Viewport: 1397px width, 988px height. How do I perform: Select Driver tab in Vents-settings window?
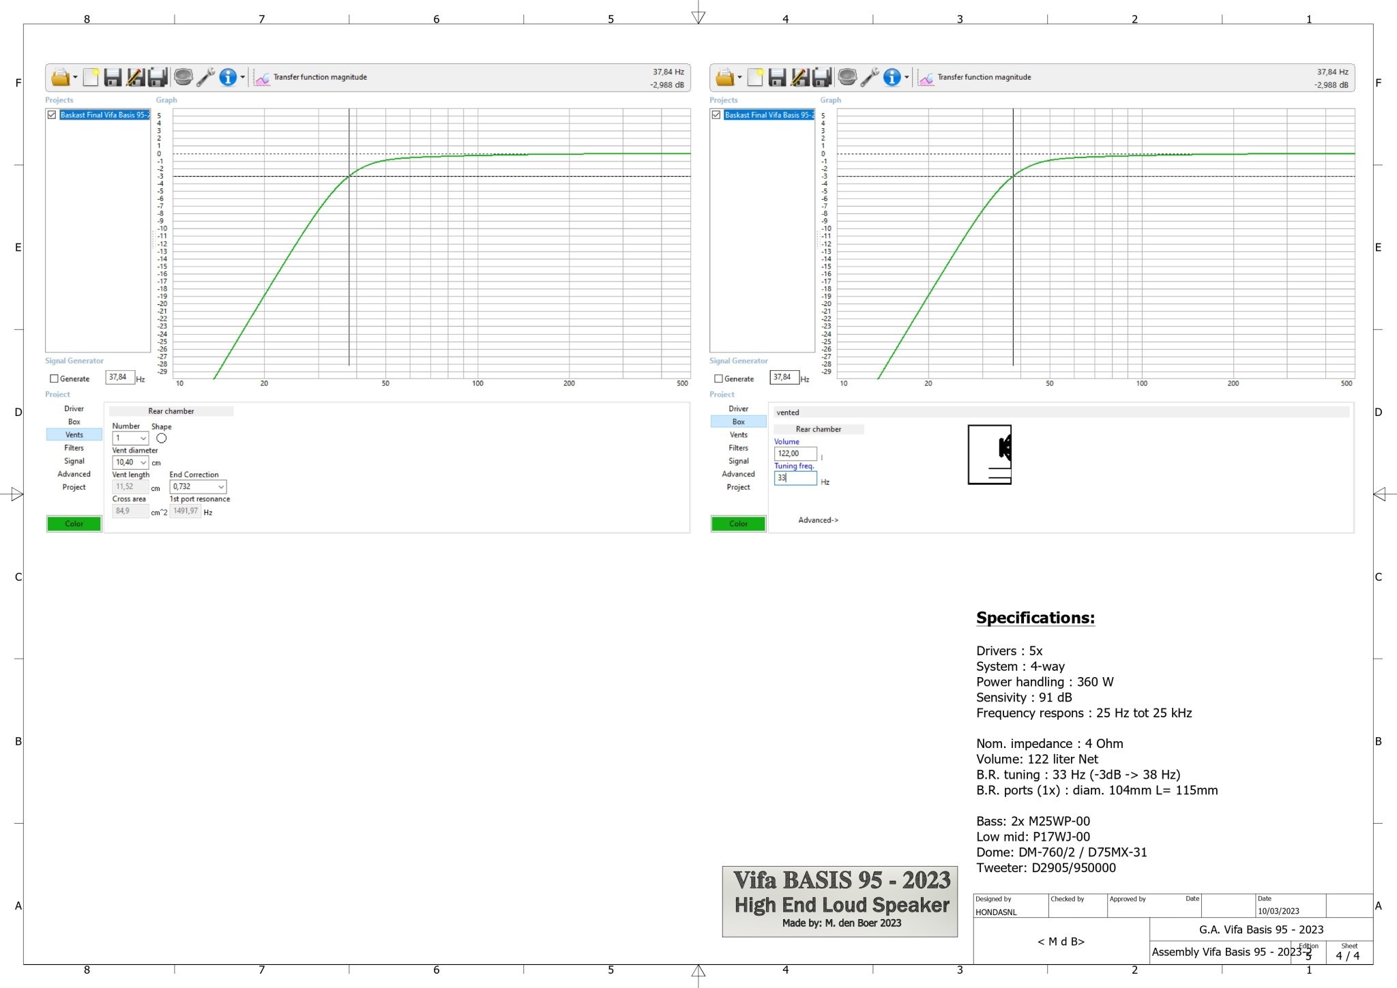[x=74, y=408]
